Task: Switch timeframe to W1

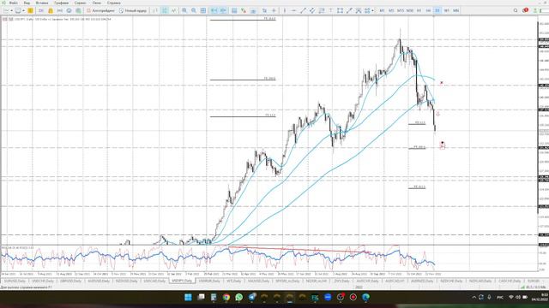Action: 447,10
